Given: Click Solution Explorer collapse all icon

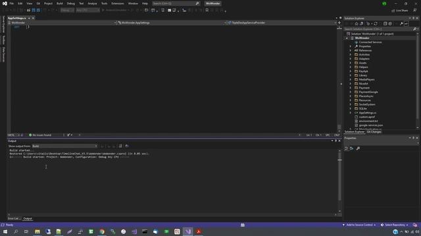Looking at the screenshot, I should (385, 24).
